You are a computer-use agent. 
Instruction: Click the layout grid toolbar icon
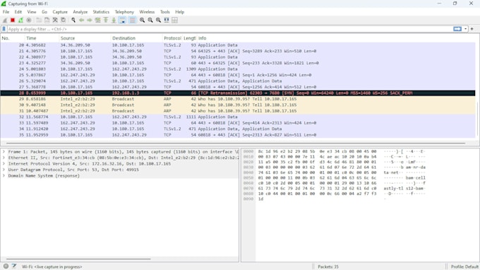[174, 20]
